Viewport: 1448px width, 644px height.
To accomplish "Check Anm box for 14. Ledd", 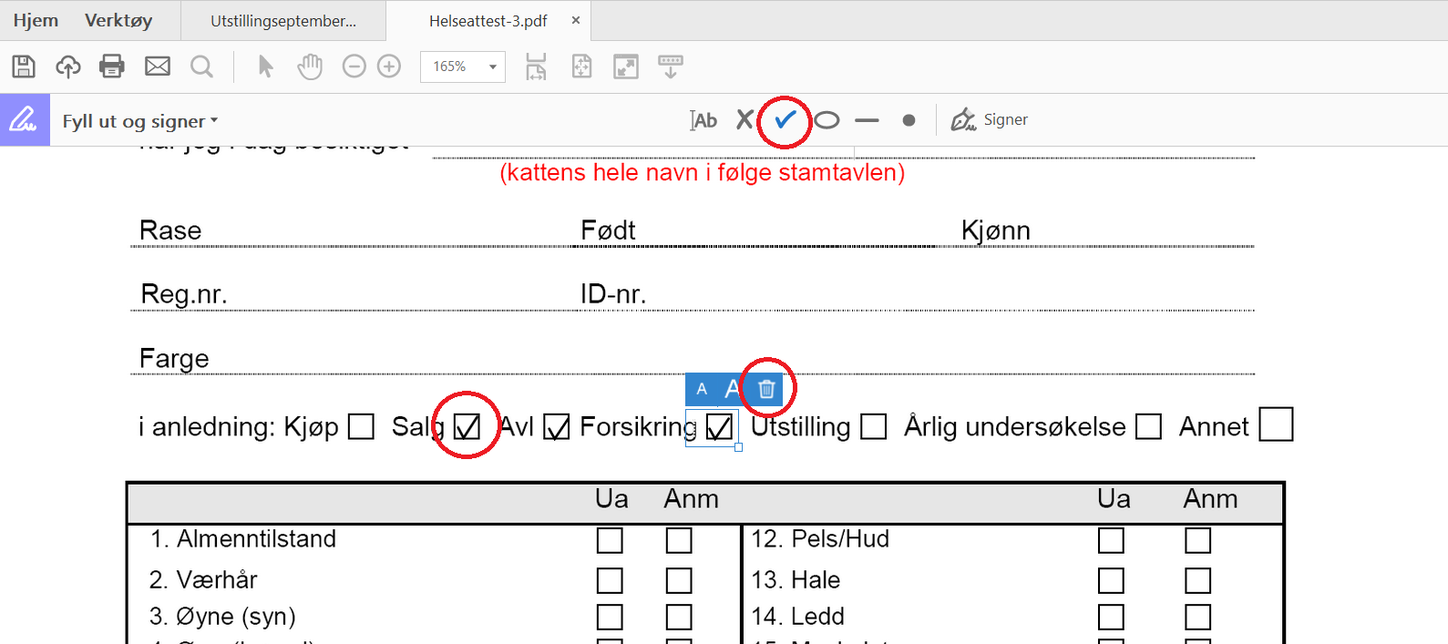I will click(1197, 617).
